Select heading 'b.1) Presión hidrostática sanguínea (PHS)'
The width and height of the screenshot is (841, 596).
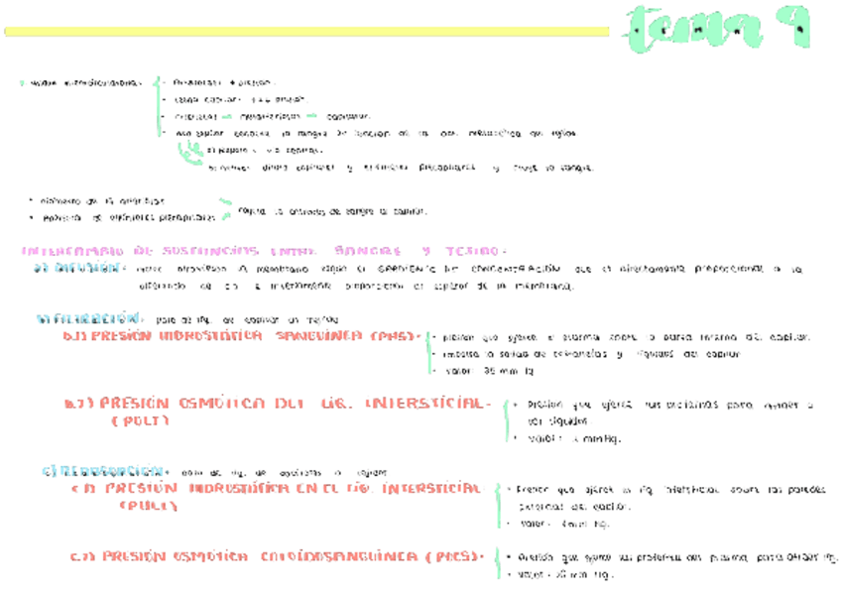(240, 336)
